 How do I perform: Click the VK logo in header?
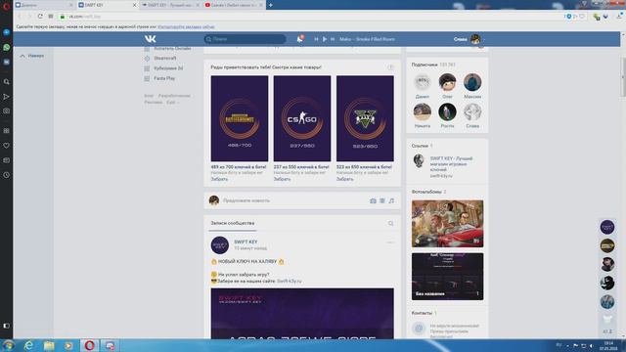tap(150, 39)
